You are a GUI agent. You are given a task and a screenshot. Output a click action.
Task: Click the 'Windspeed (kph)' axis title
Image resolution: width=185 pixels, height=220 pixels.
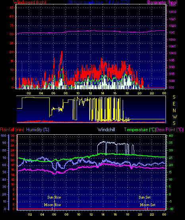click(x=30, y=2)
